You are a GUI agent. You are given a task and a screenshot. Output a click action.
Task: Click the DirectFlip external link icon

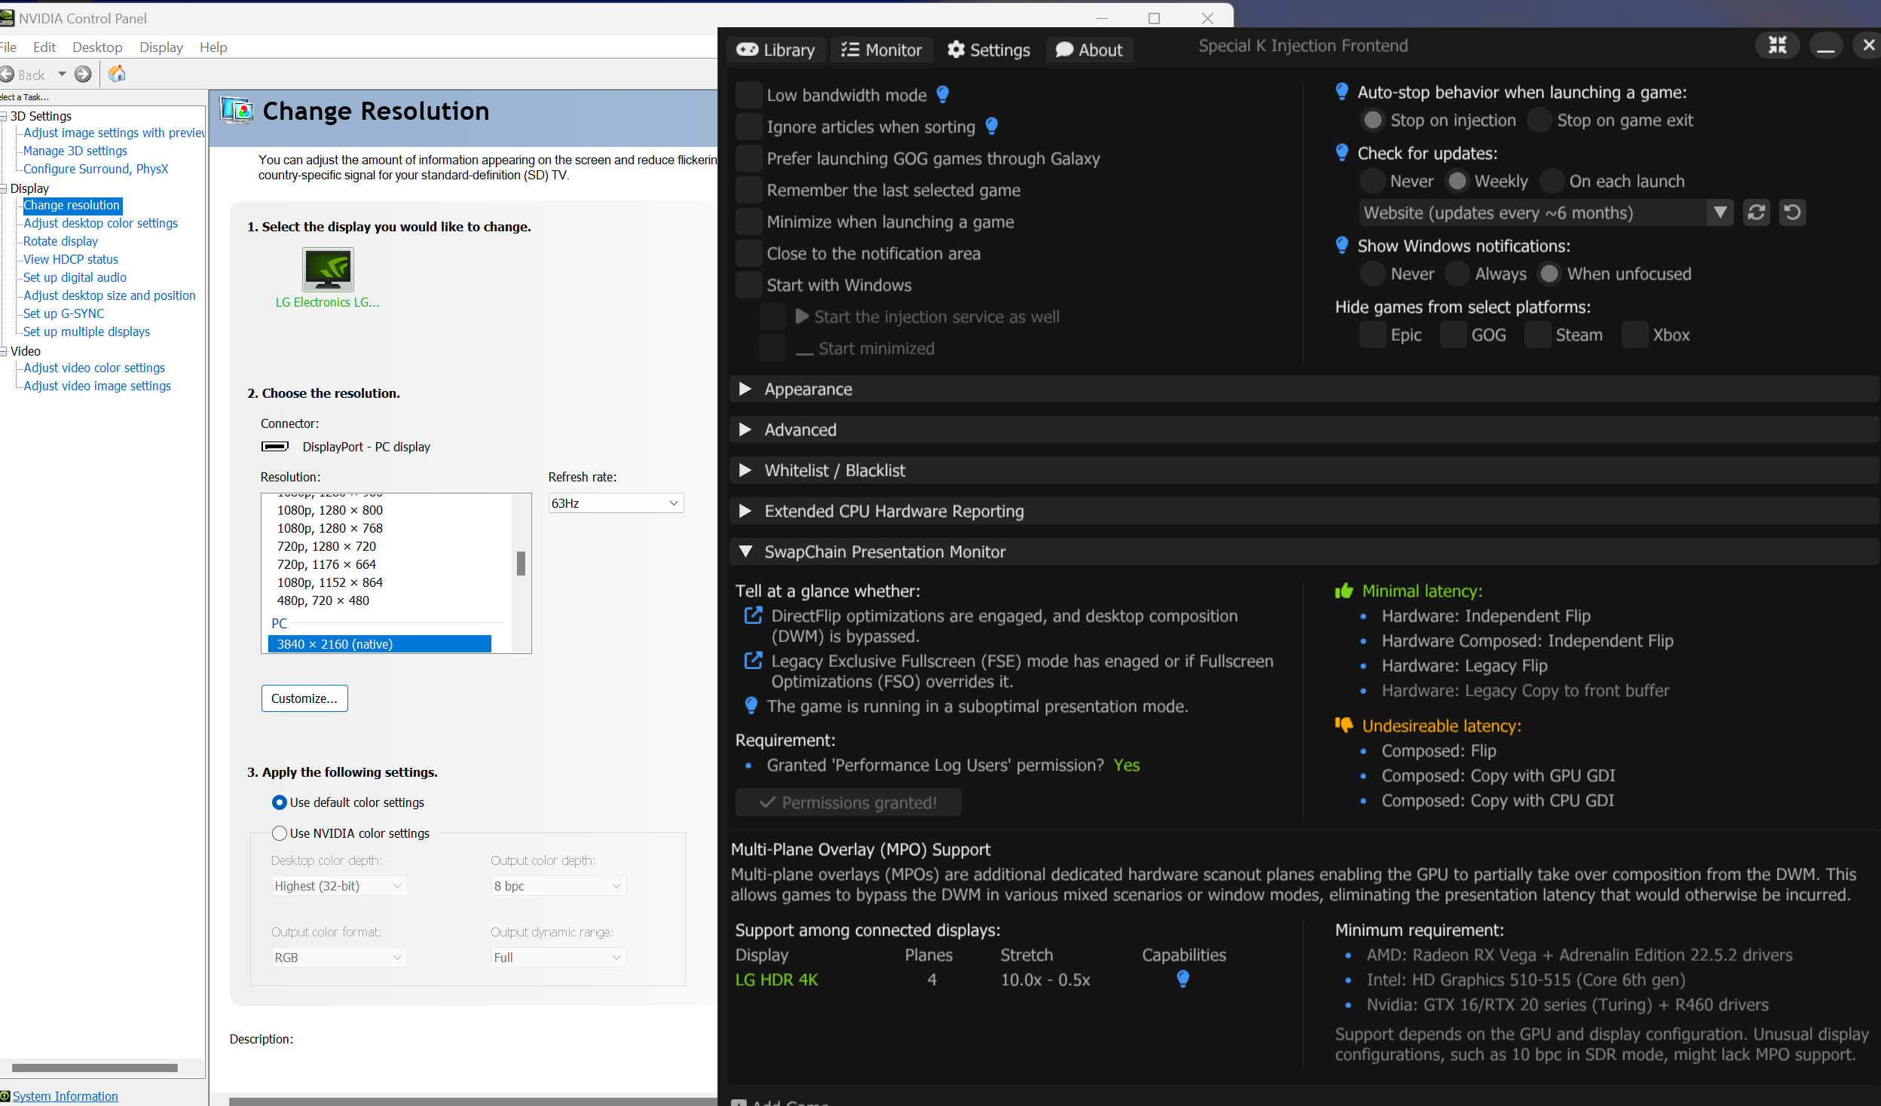[753, 616]
